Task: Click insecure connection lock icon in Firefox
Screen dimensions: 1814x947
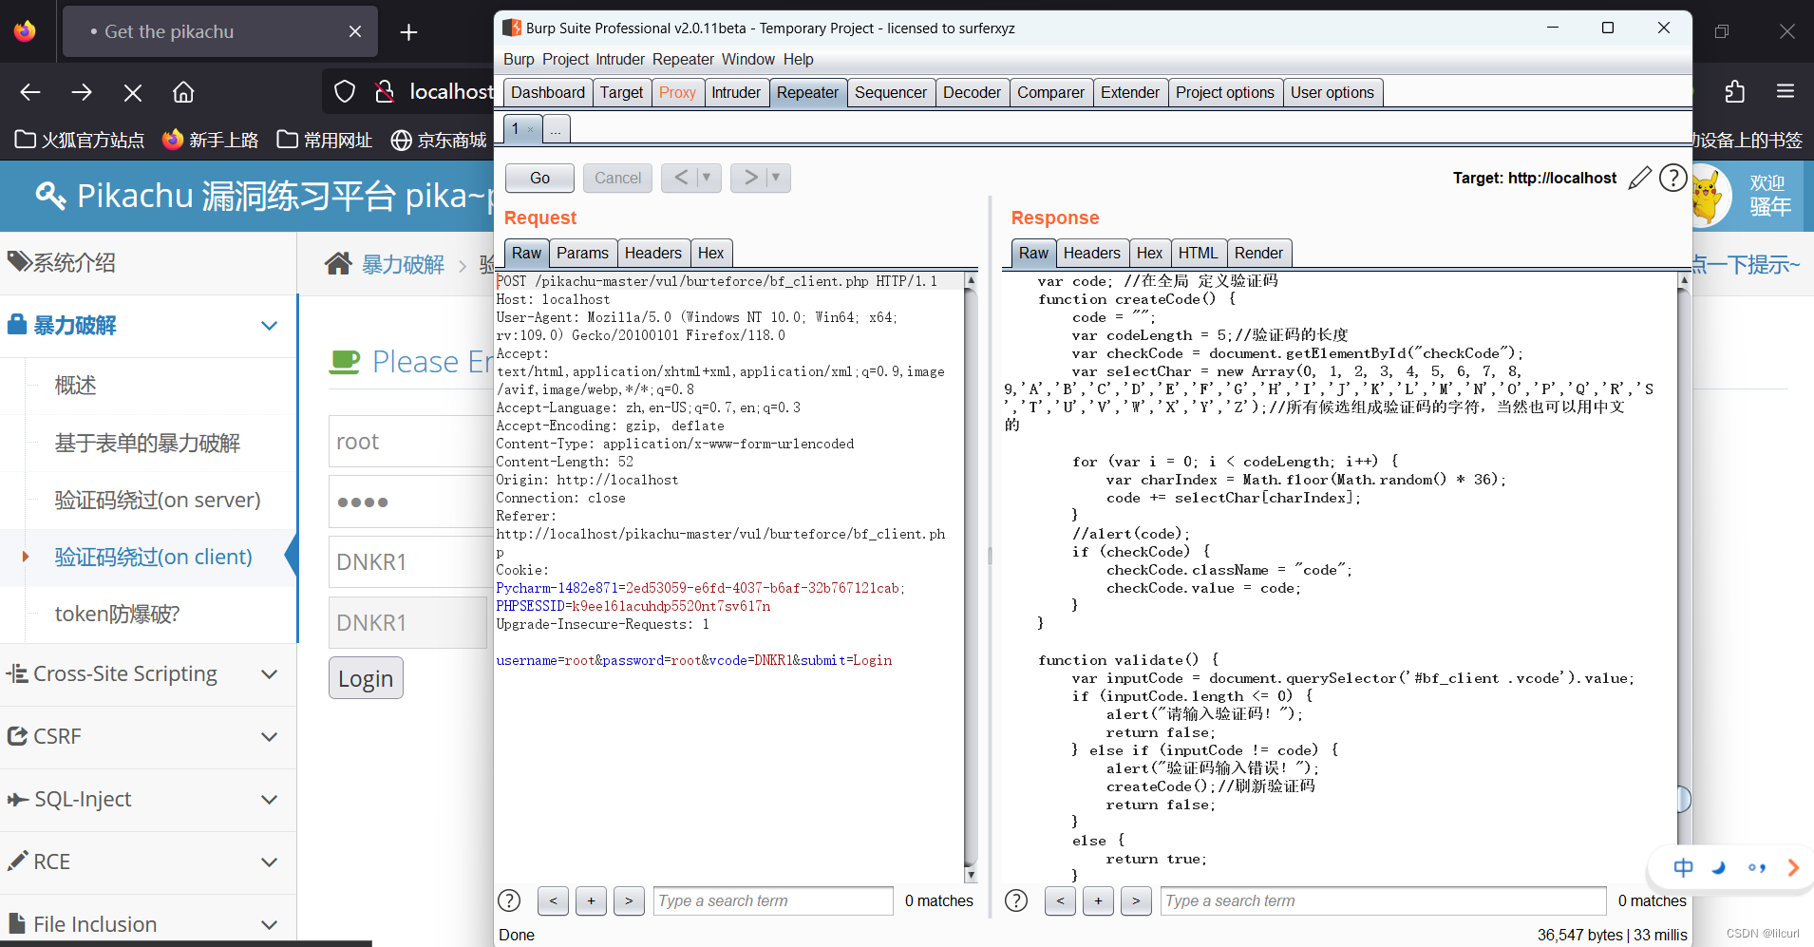Action: click(384, 92)
